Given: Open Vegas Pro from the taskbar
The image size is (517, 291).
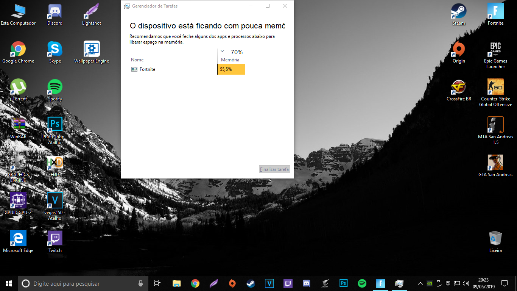Looking at the screenshot, I should click(x=269, y=283).
